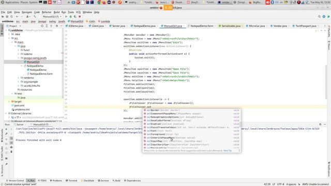Expand the target folder node
Image resolution: width=331 pixels, height=186 pixels.
pyautogui.click(x=9, y=102)
